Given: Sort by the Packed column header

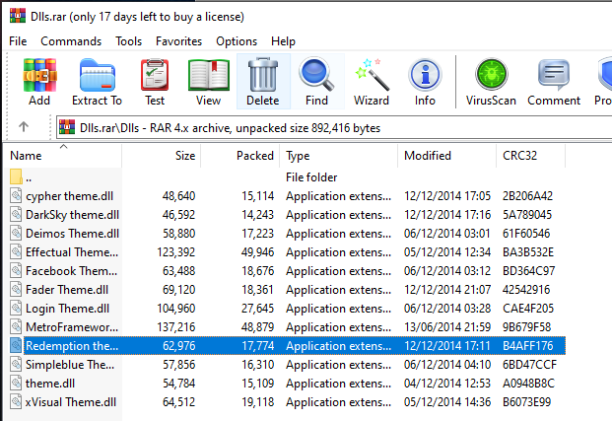Looking at the screenshot, I should 255,156.
